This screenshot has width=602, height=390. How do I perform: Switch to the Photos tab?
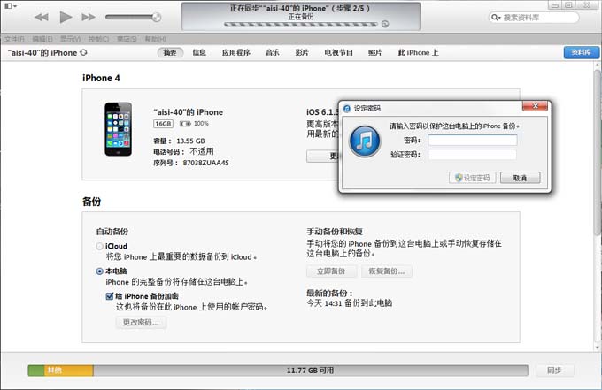[374, 52]
